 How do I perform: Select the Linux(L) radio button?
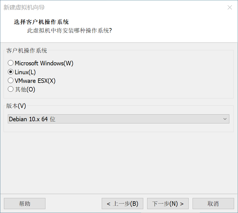10,72
